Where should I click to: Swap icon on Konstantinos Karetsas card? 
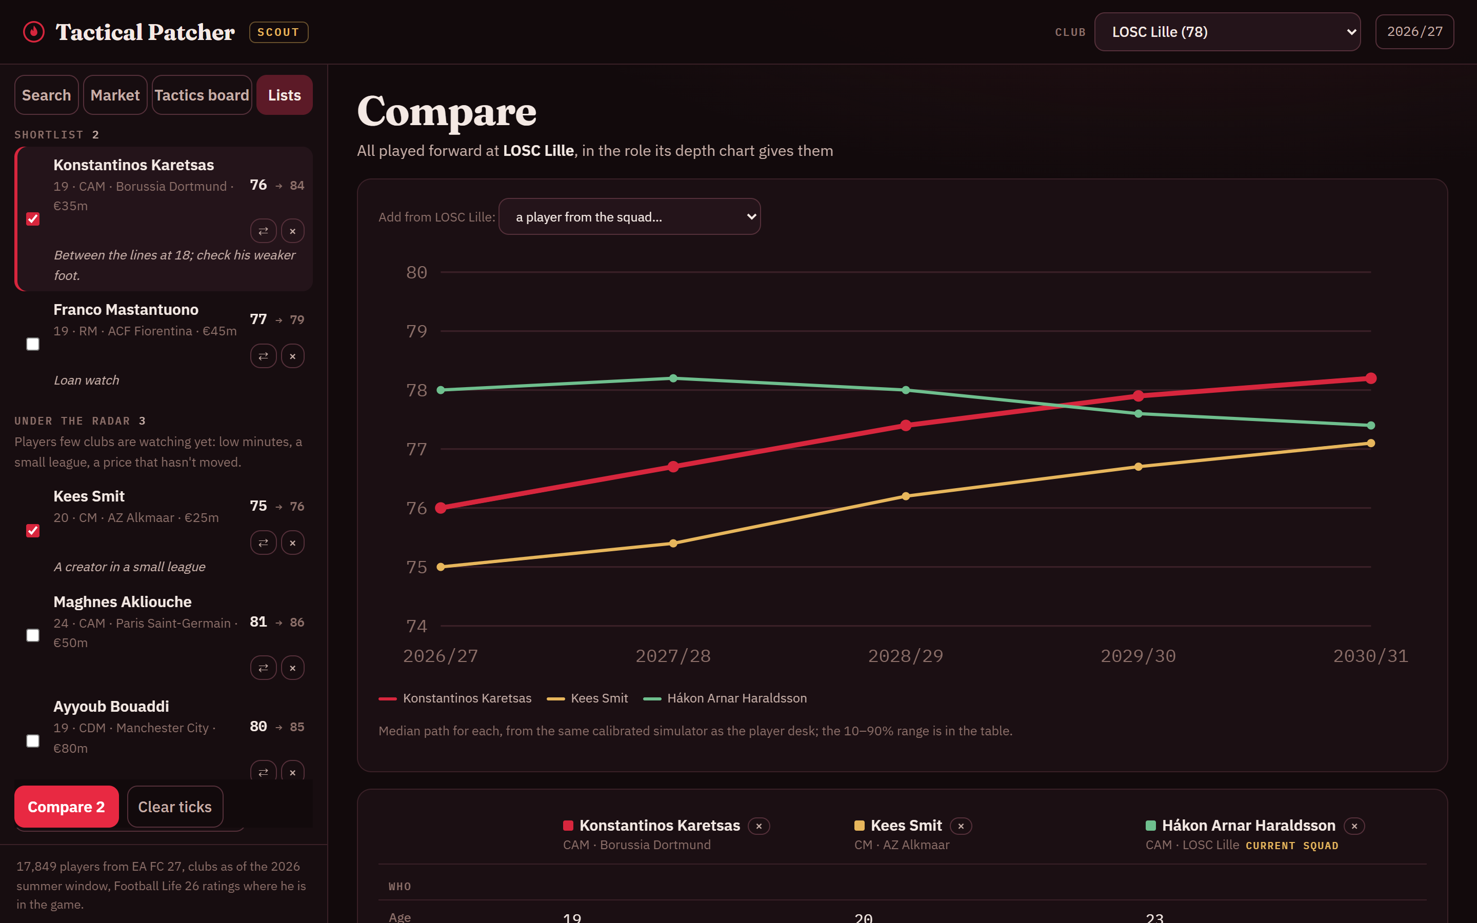tap(263, 231)
